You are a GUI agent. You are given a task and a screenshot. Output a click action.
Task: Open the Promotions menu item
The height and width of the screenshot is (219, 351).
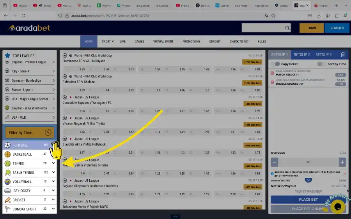(191, 42)
